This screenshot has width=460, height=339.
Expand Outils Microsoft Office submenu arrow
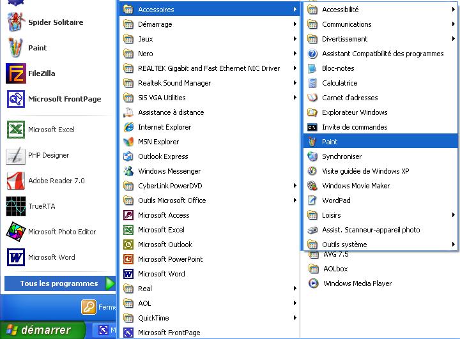tap(295, 200)
